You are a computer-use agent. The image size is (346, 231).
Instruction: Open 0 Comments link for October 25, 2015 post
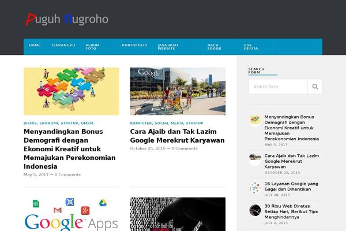click(185, 148)
